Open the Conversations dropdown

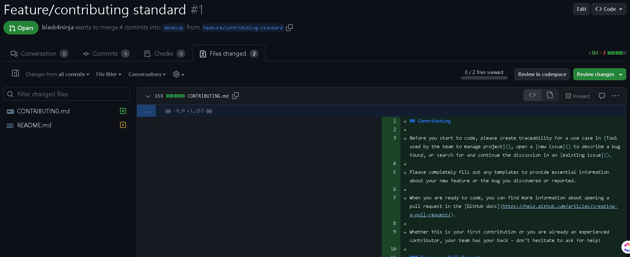(147, 74)
